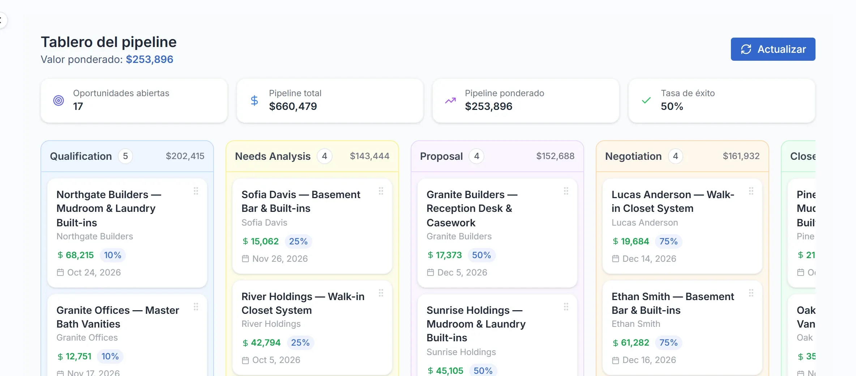This screenshot has height=376, width=856.
Task: Click the Needs Analysis total $143,444
Action: coord(370,156)
